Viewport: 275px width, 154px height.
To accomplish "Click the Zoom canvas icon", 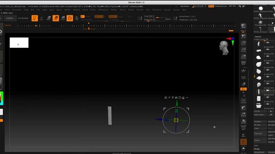I will point(243,43).
